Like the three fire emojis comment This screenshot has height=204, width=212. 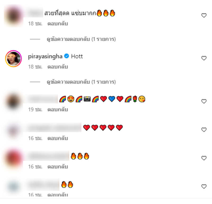[204, 158]
